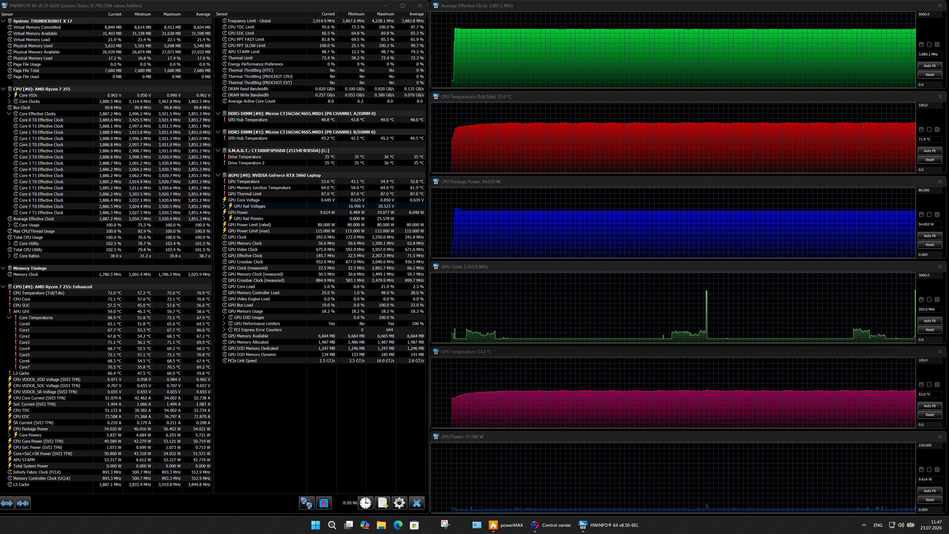Expand the GPU Performance Limiters row
The height and width of the screenshot is (534, 949).
point(224,324)
